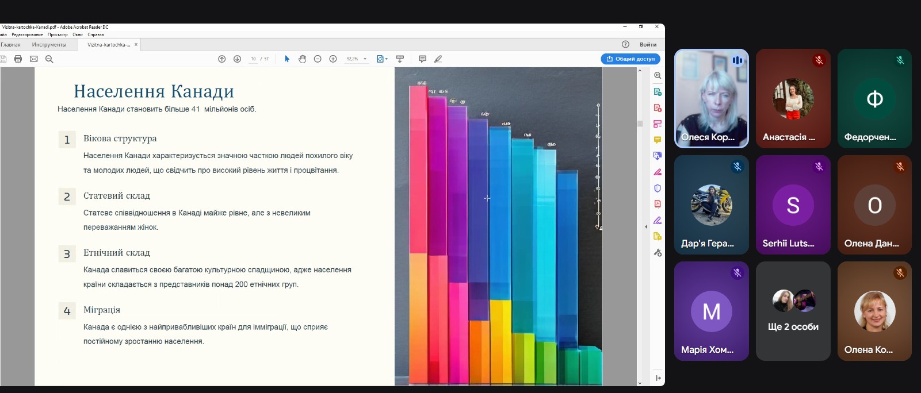Select the Hand pan tool

click(303, 59)
